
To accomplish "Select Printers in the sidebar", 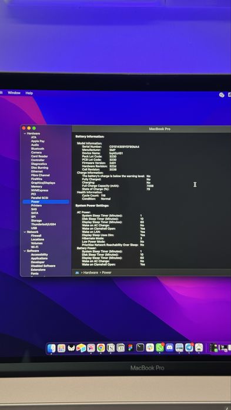I will [36, 206].
